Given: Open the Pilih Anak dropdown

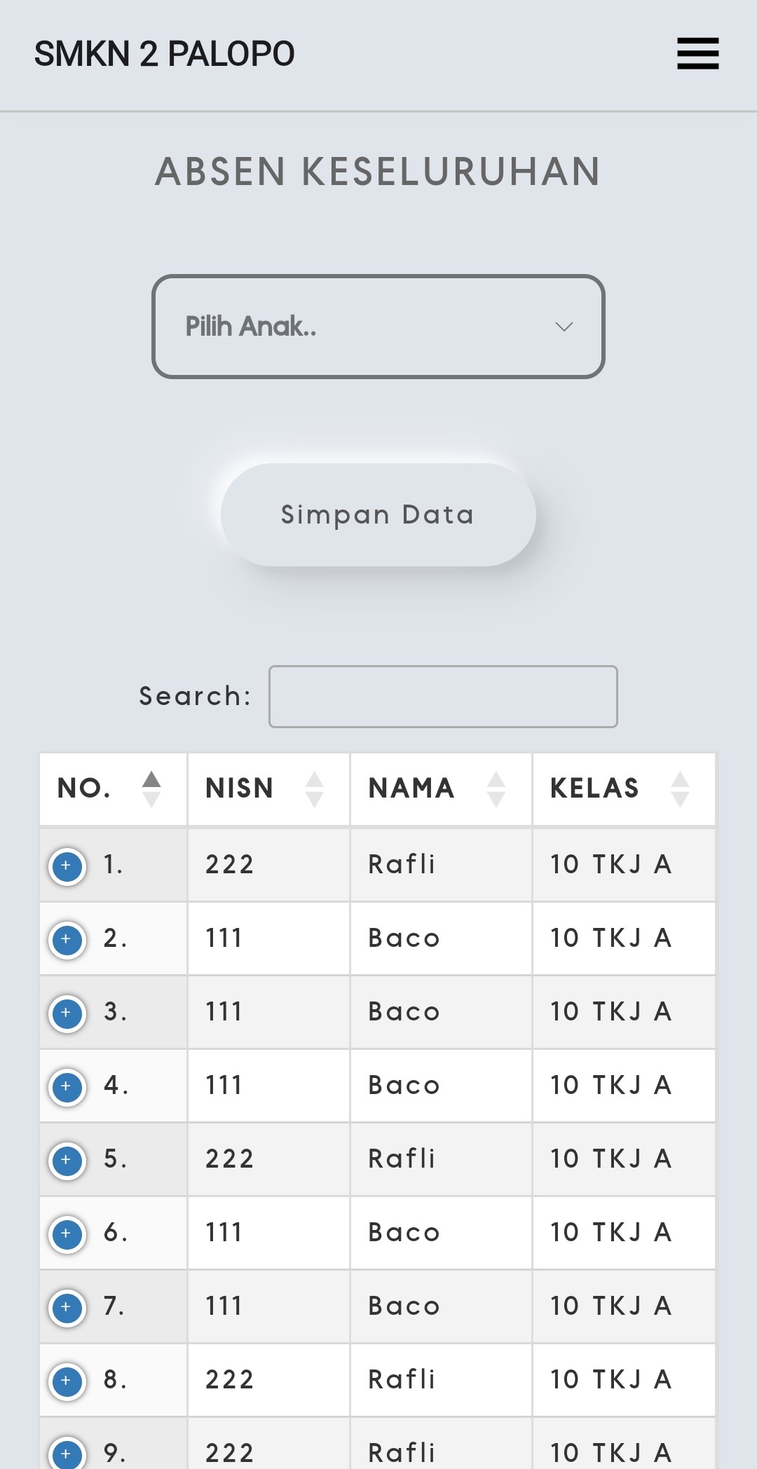Looking at the screenshot, I should tap(378, 327).
